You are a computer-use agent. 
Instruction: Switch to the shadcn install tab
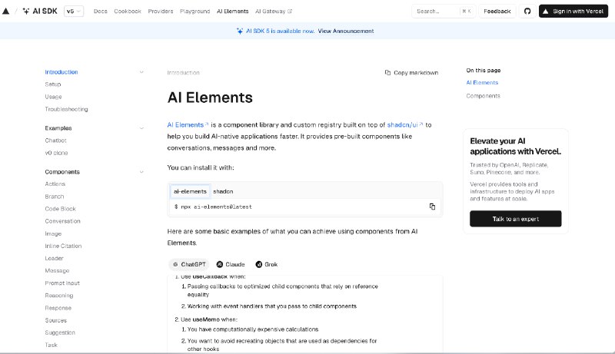[x=223, y=191]
